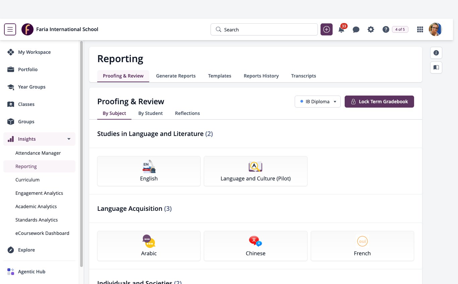Click the Portfolio briefcase icon
Viewport: 458px width, 284px height.
click(11, 69)
